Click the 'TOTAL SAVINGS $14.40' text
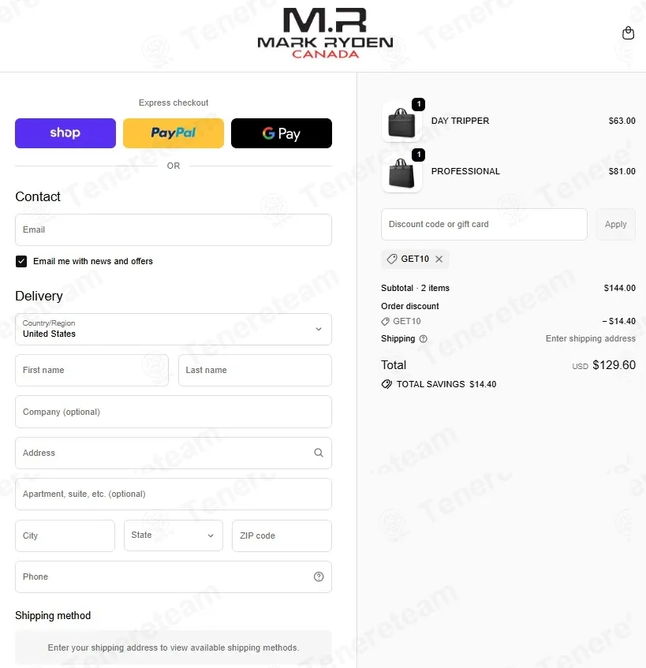The image size is (646, 668). pos(446,384)
